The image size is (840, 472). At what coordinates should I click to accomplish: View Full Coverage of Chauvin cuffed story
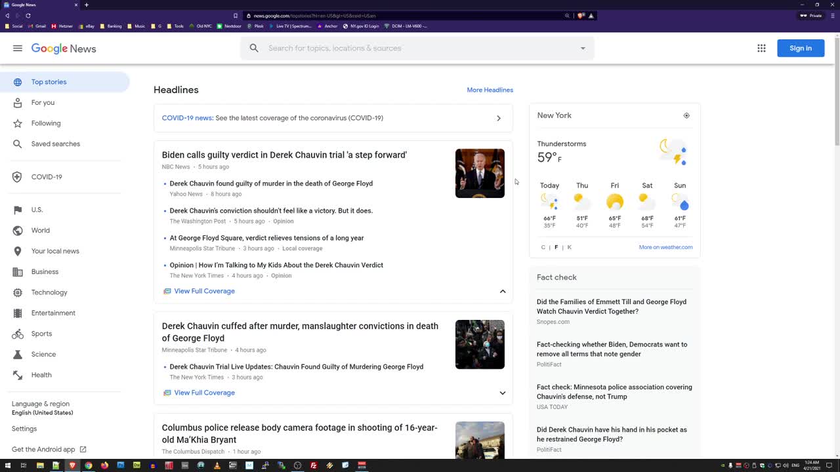(204, 393)
